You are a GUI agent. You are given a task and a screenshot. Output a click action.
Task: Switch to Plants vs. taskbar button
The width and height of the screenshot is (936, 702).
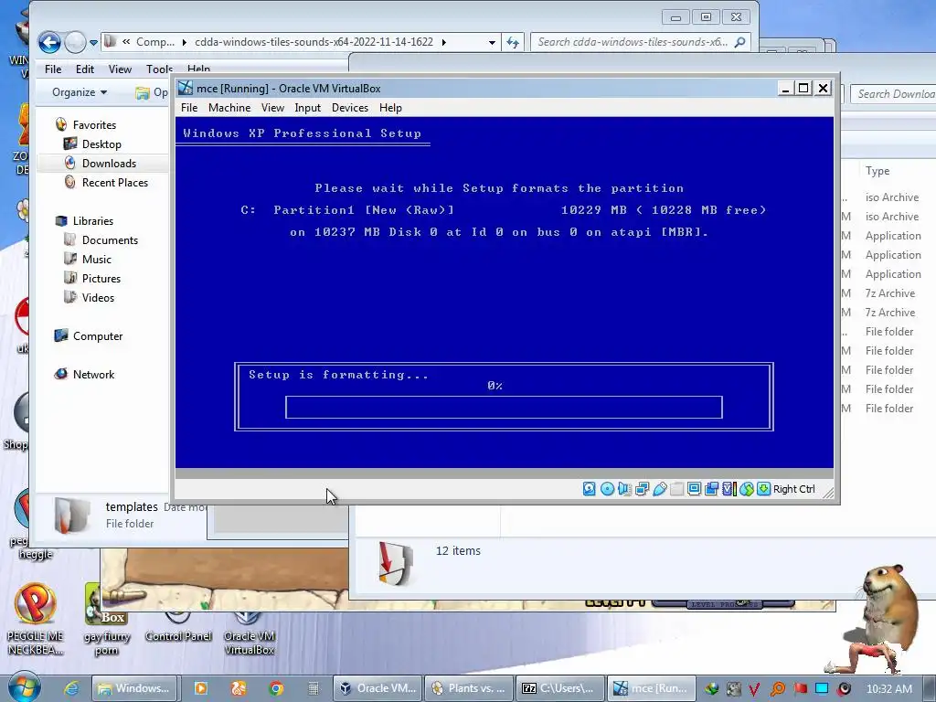pos(469,688)
